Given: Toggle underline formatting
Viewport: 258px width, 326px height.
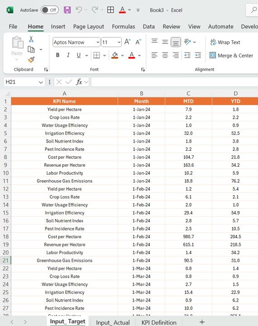Looking at the screenshot, I should 78,55.
